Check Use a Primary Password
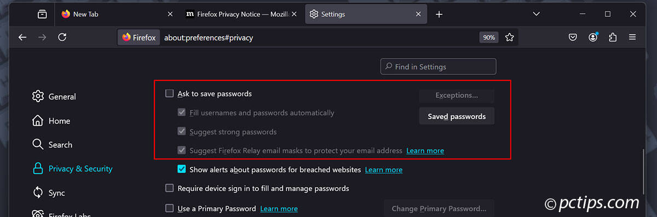 170,208
